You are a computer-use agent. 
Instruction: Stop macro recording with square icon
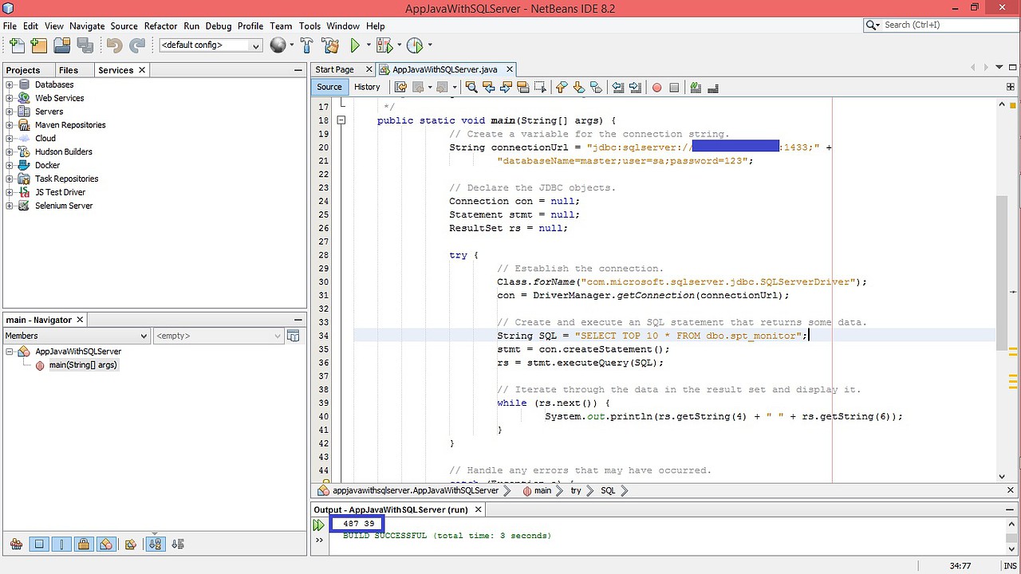674,87
